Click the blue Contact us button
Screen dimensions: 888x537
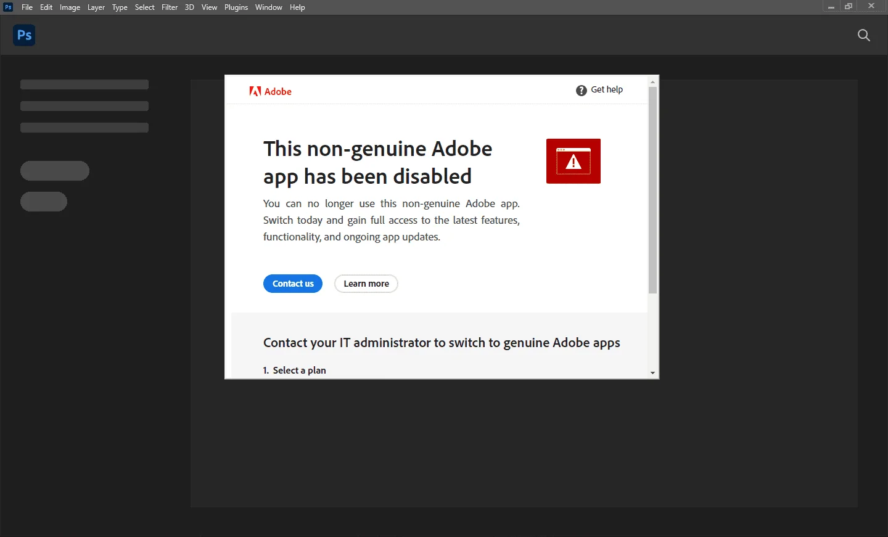pos(293,284)
